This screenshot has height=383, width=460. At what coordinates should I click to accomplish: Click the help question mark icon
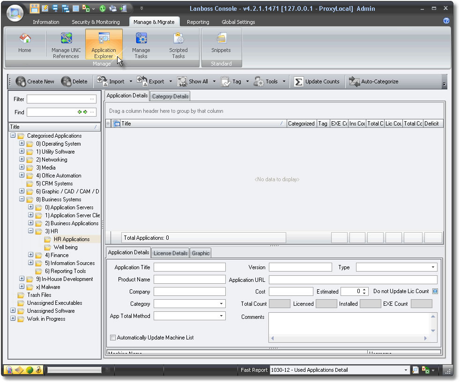(446, 21)
